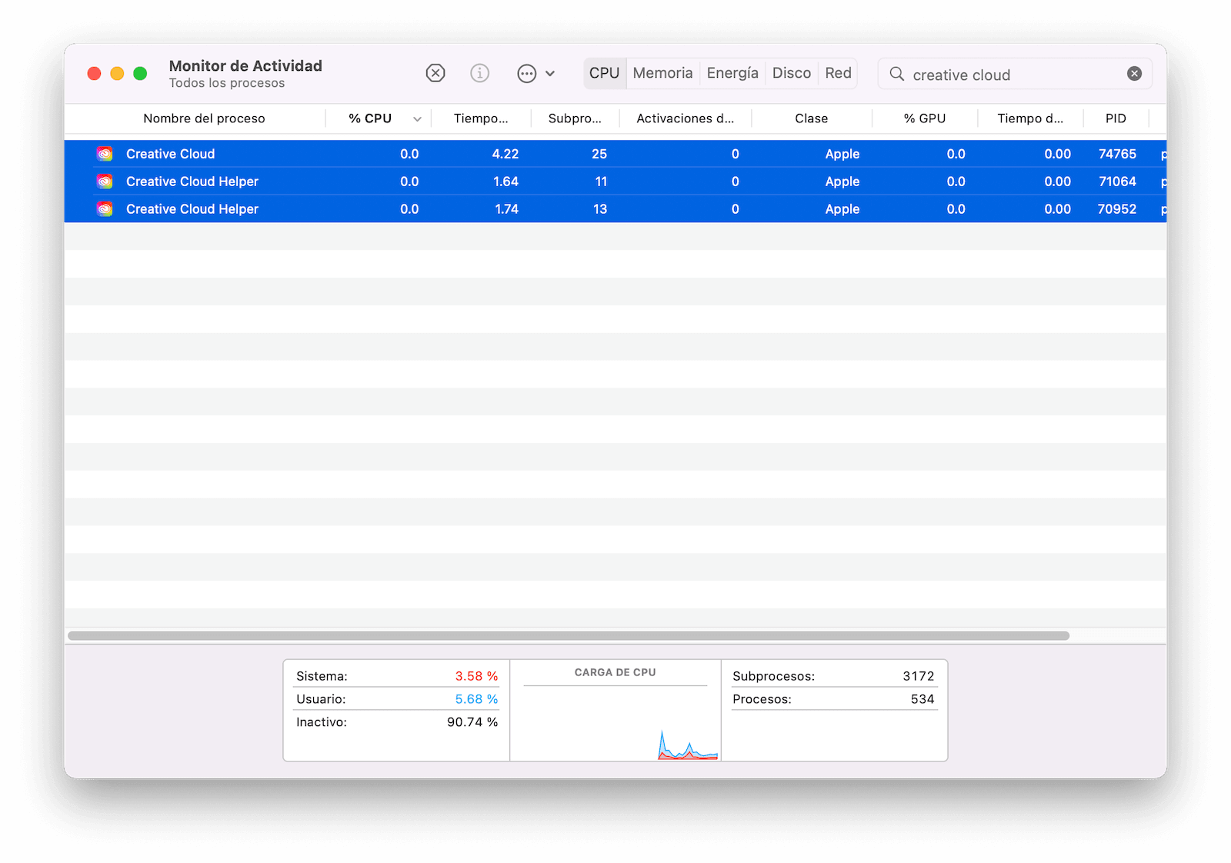This screenshot has width=1231, height=863.
Task: Click Creative Cloud Helper icon with PID 70952
Action: click(x=105, y=209)
